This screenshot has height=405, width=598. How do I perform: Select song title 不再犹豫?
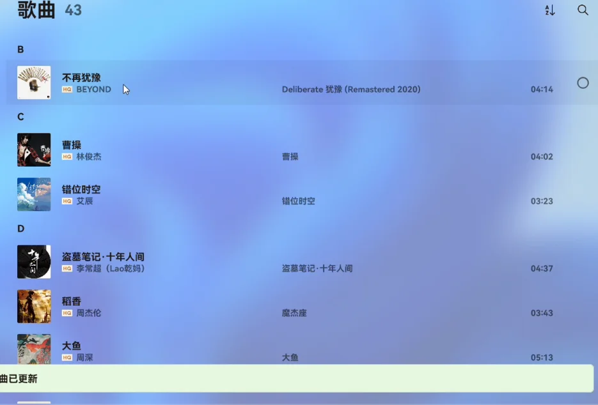[81, 78]
